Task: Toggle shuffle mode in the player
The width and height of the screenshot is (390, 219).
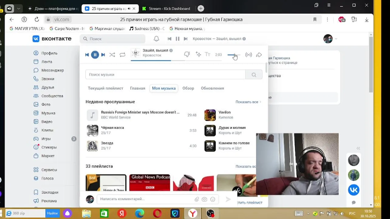Action: (112, 55)
